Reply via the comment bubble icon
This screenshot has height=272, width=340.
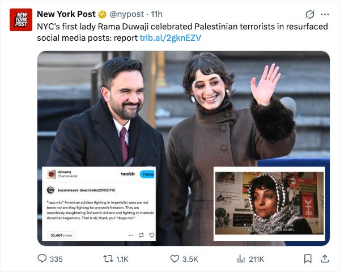coord(42,258)
